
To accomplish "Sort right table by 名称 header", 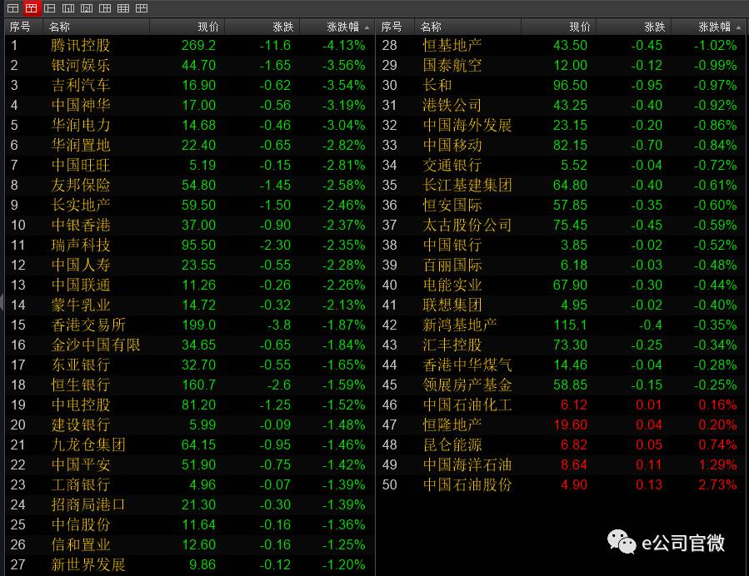I will (x=431, y=27).
